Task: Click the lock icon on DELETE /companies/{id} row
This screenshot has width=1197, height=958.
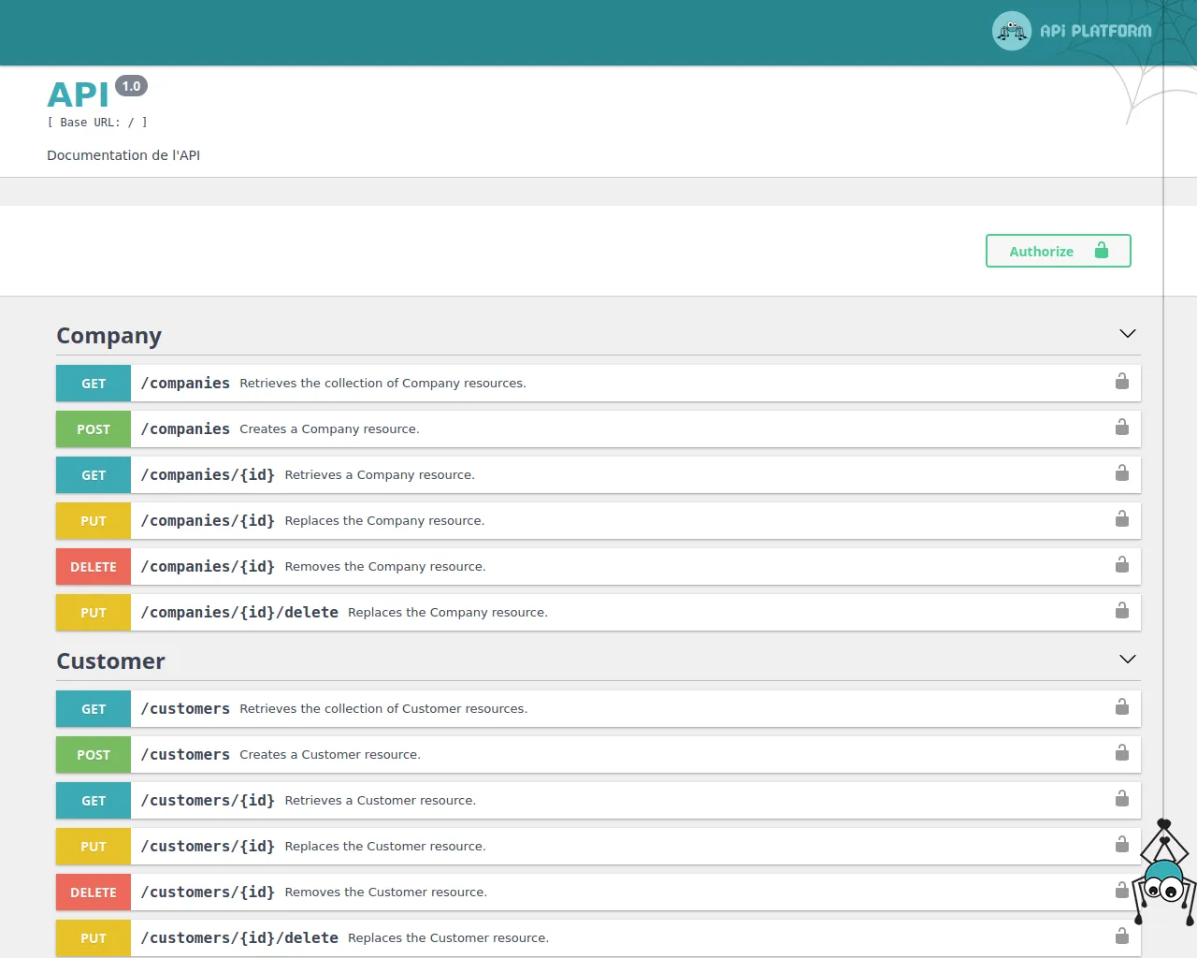Action: (1121, 565)
